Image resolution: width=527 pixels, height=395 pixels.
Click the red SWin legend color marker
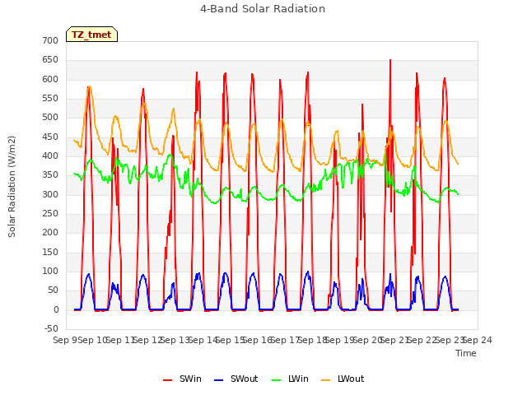point(167,380)
